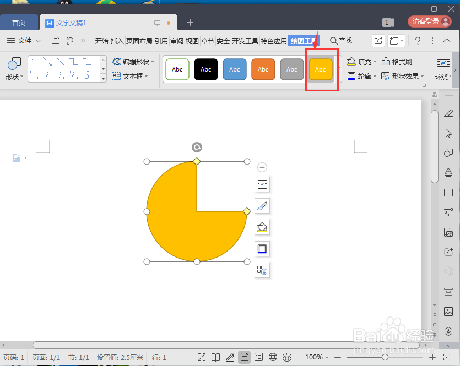Screen dimensions: 460x366
Task: Click the undo icon in quick toolbar
Action: (x=69, y=41)
